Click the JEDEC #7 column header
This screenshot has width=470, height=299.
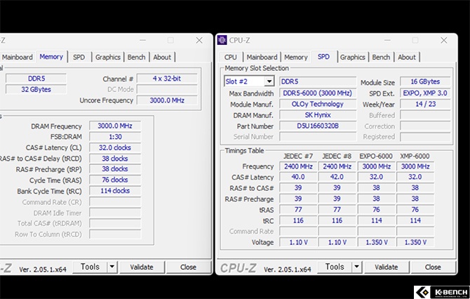point(298,157)
